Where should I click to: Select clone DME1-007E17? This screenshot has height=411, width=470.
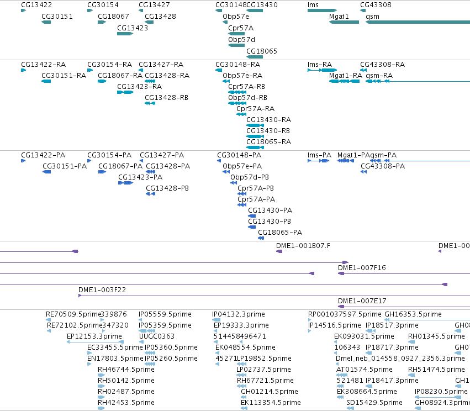(404, 307)
